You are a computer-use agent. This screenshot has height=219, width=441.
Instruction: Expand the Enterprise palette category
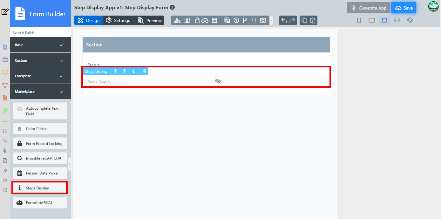[40, 76]
